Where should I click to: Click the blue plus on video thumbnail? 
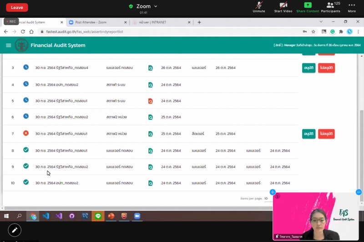point(273,193)
